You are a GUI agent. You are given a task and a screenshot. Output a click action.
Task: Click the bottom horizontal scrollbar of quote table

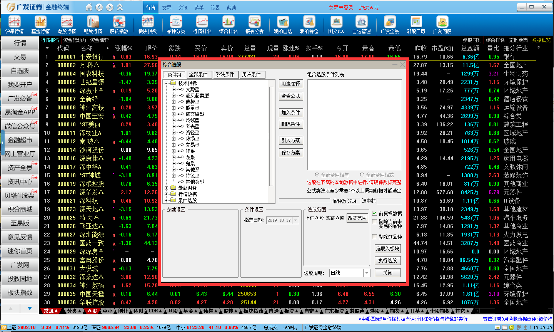[x=514, y=311]
